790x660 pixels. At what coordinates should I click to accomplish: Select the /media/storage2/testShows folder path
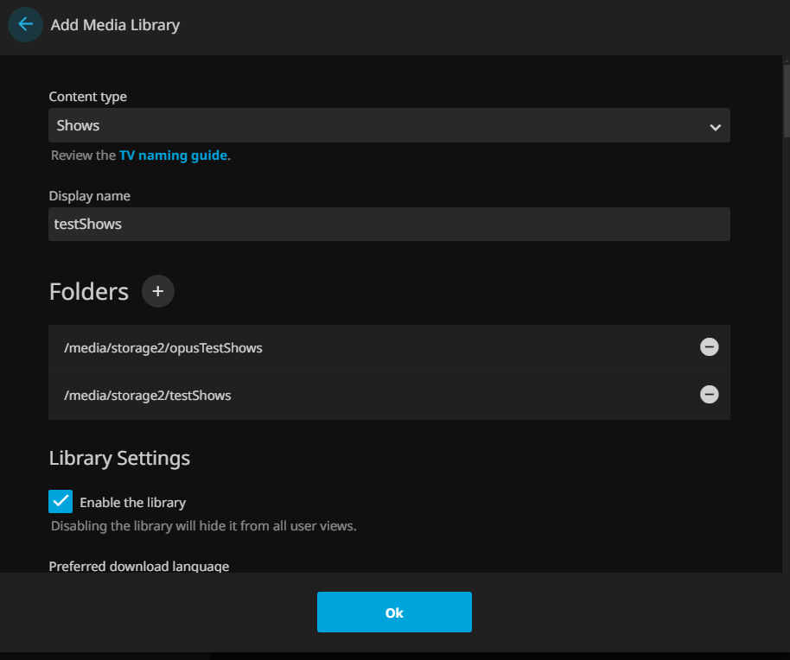tap(147, 396)
